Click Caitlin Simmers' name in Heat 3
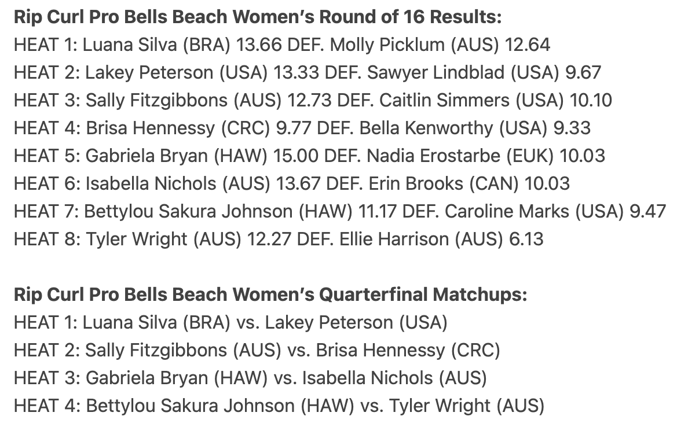Image resolution: width=688 pixels, height=427 pixels. [444, 101]
